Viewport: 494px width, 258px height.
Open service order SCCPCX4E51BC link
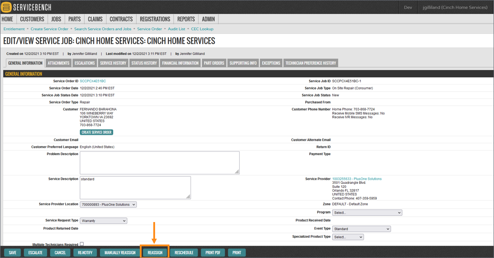click(93, 81)
